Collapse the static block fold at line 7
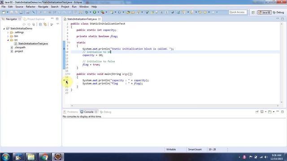The width and height of the screenshot is (287, 161). tap(70, 42)
